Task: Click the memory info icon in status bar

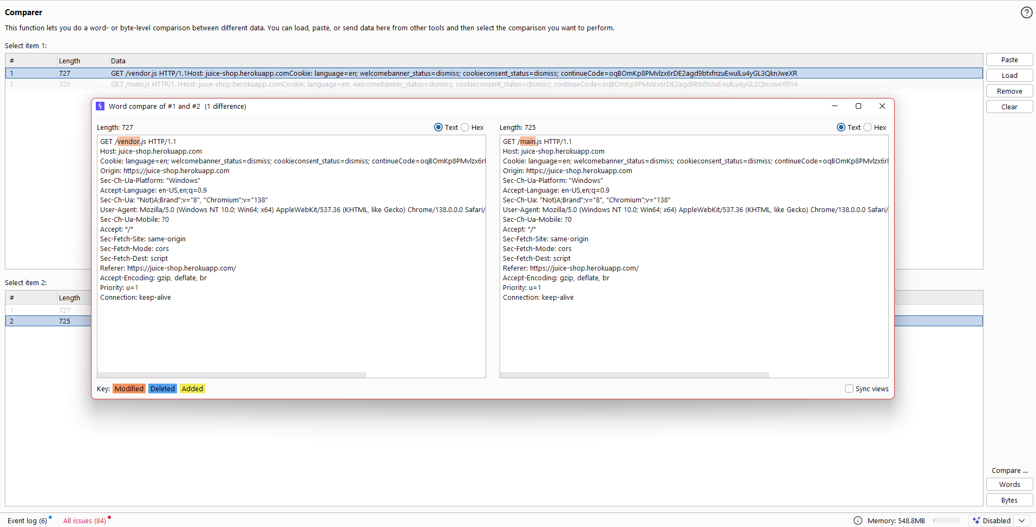Action: [857, 521]
